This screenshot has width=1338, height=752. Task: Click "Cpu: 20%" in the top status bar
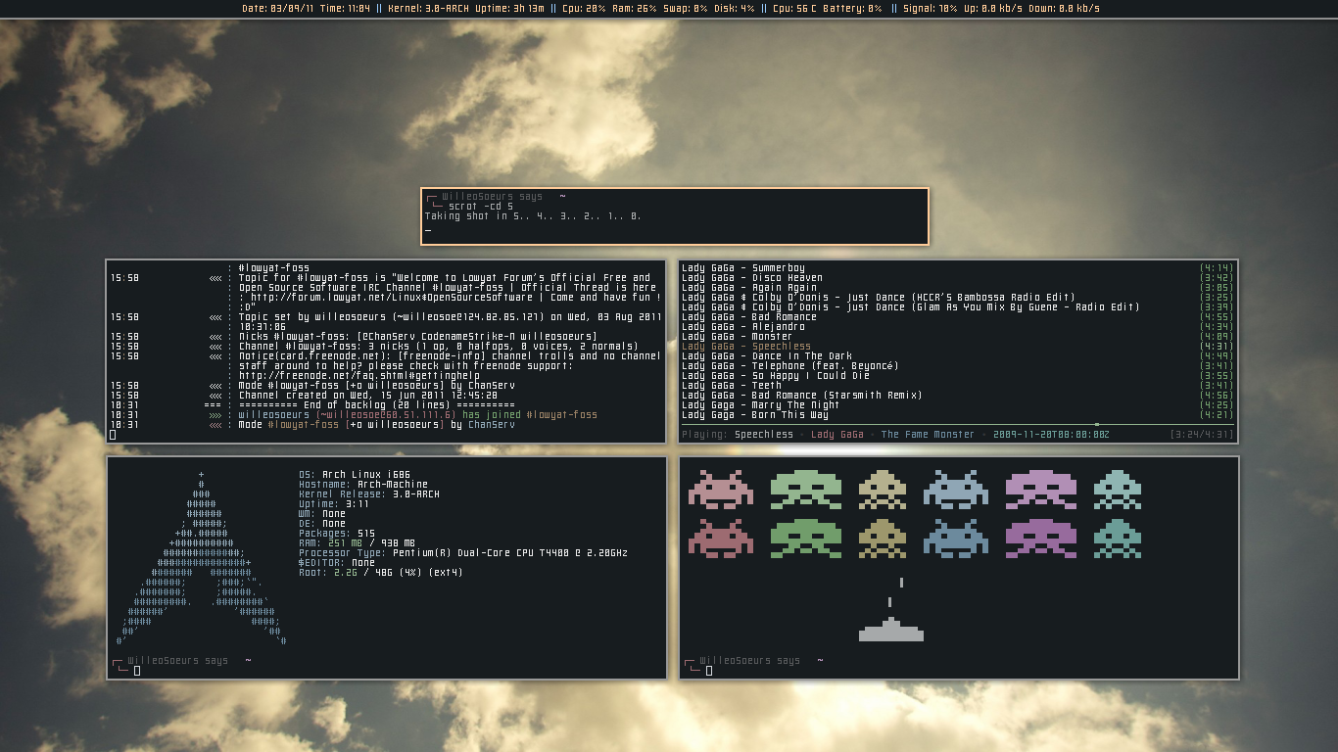pyautogui.click(x=584, y=9)
